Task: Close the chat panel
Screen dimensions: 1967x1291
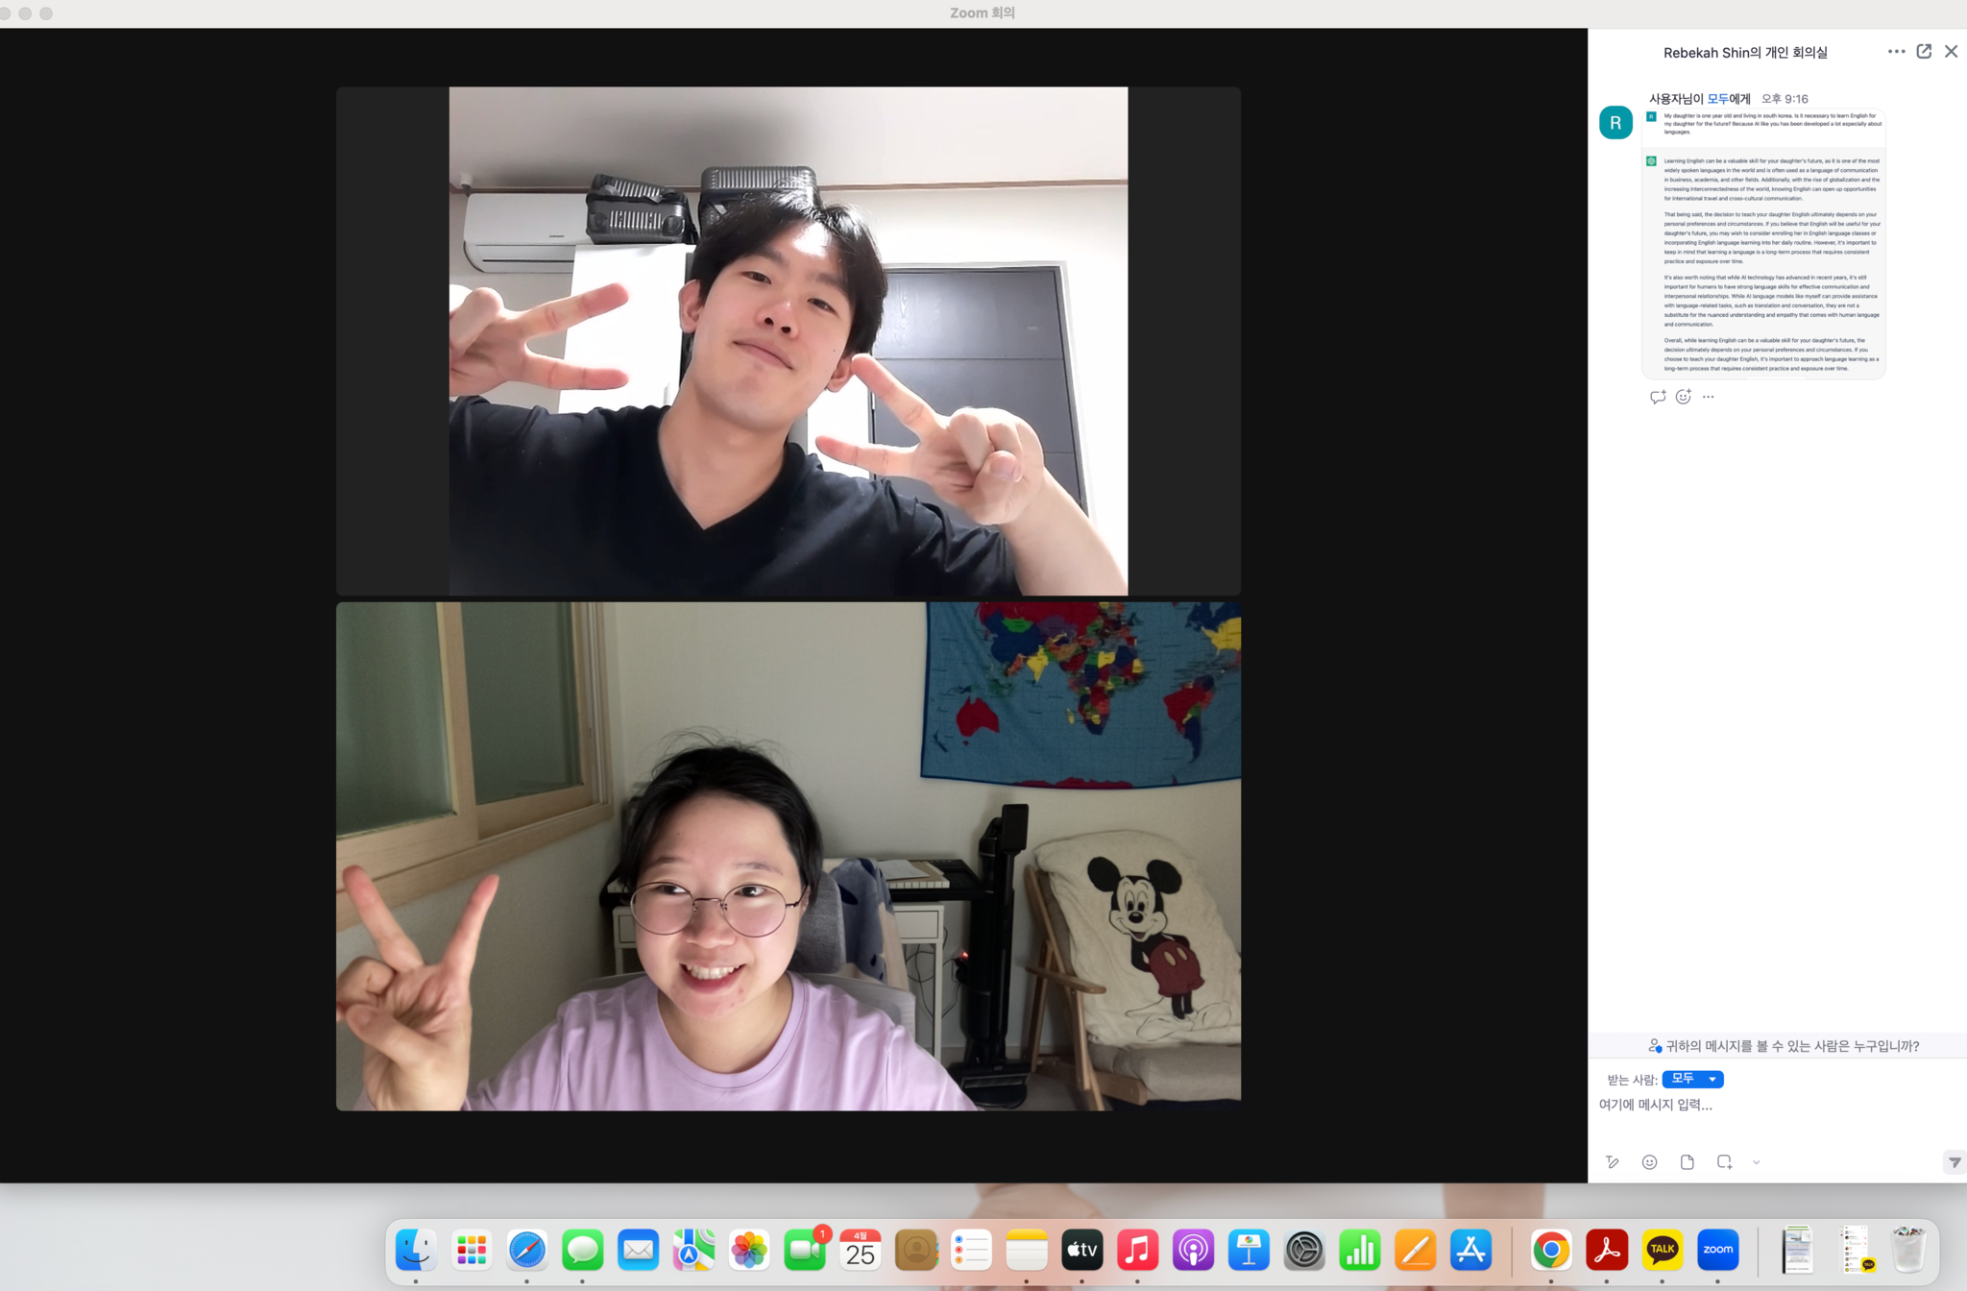Action: [1951, 52]
